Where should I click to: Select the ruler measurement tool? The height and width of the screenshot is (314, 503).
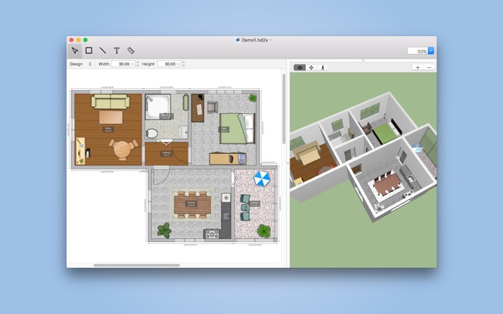(131, 50)
